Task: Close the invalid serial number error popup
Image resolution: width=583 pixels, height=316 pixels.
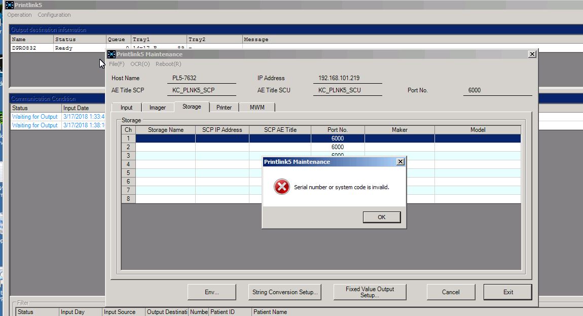Action: tap(400, 162)
